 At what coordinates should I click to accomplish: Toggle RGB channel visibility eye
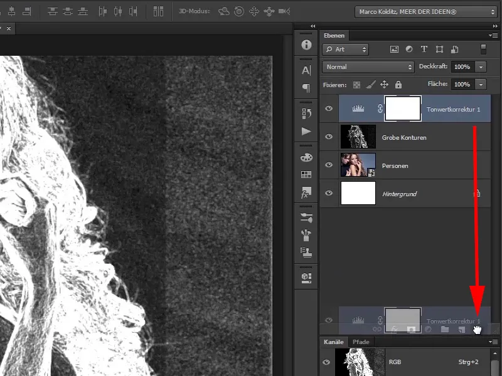pos(326,362)
